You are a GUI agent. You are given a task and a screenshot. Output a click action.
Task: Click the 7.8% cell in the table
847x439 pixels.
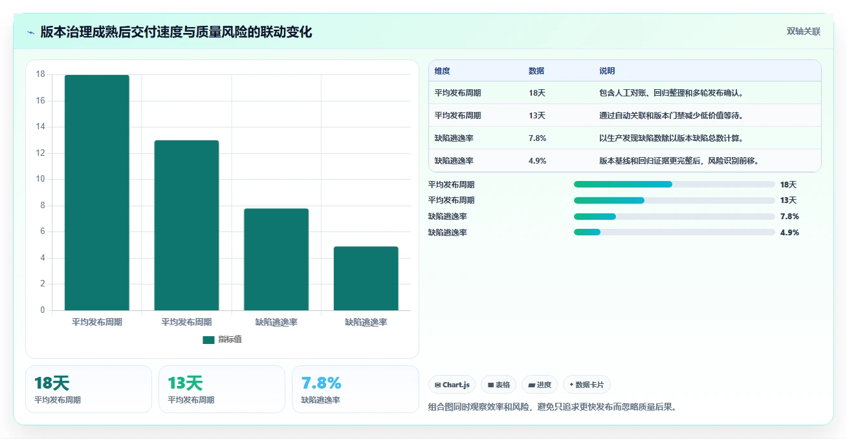click(x=538, y=138)
